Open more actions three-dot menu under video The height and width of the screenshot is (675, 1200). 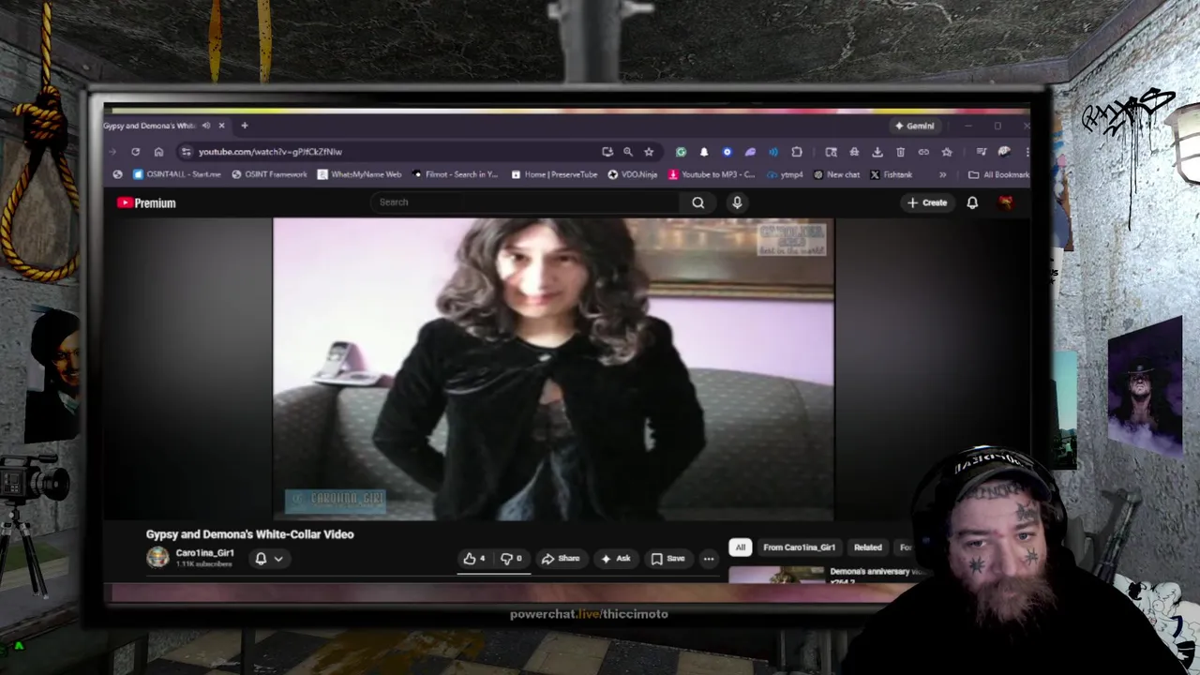(x=709, y=559)
